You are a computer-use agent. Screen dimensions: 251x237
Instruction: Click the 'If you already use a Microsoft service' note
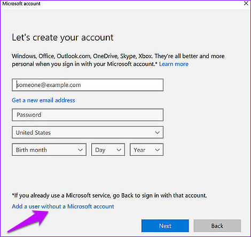click(x=109, y=195)
